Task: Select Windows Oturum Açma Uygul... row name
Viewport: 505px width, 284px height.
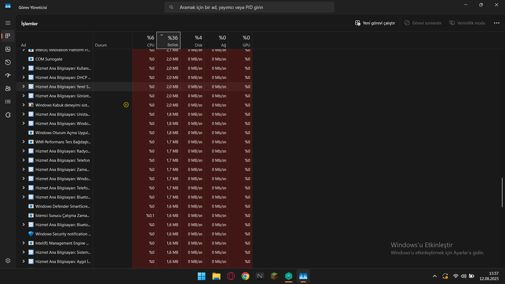Action: pos(63,133)
